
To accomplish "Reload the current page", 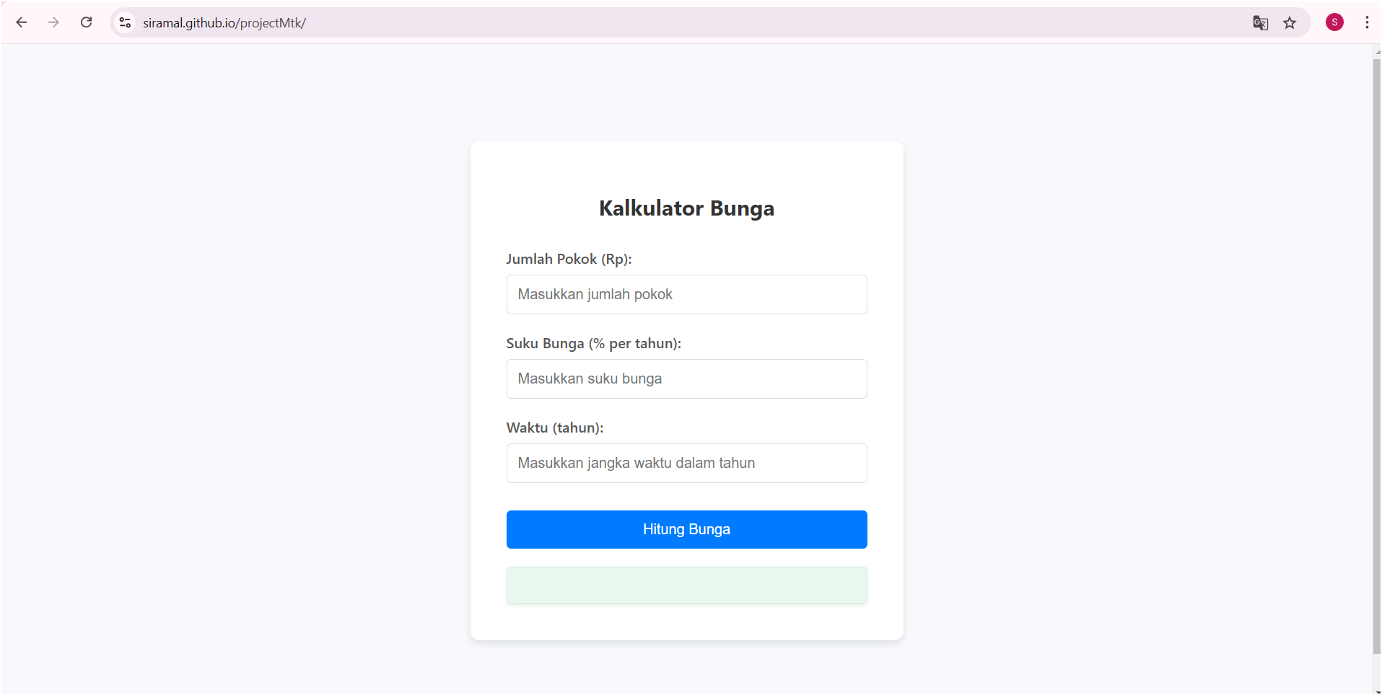I will pyautogui.click(x=86, y=22).
